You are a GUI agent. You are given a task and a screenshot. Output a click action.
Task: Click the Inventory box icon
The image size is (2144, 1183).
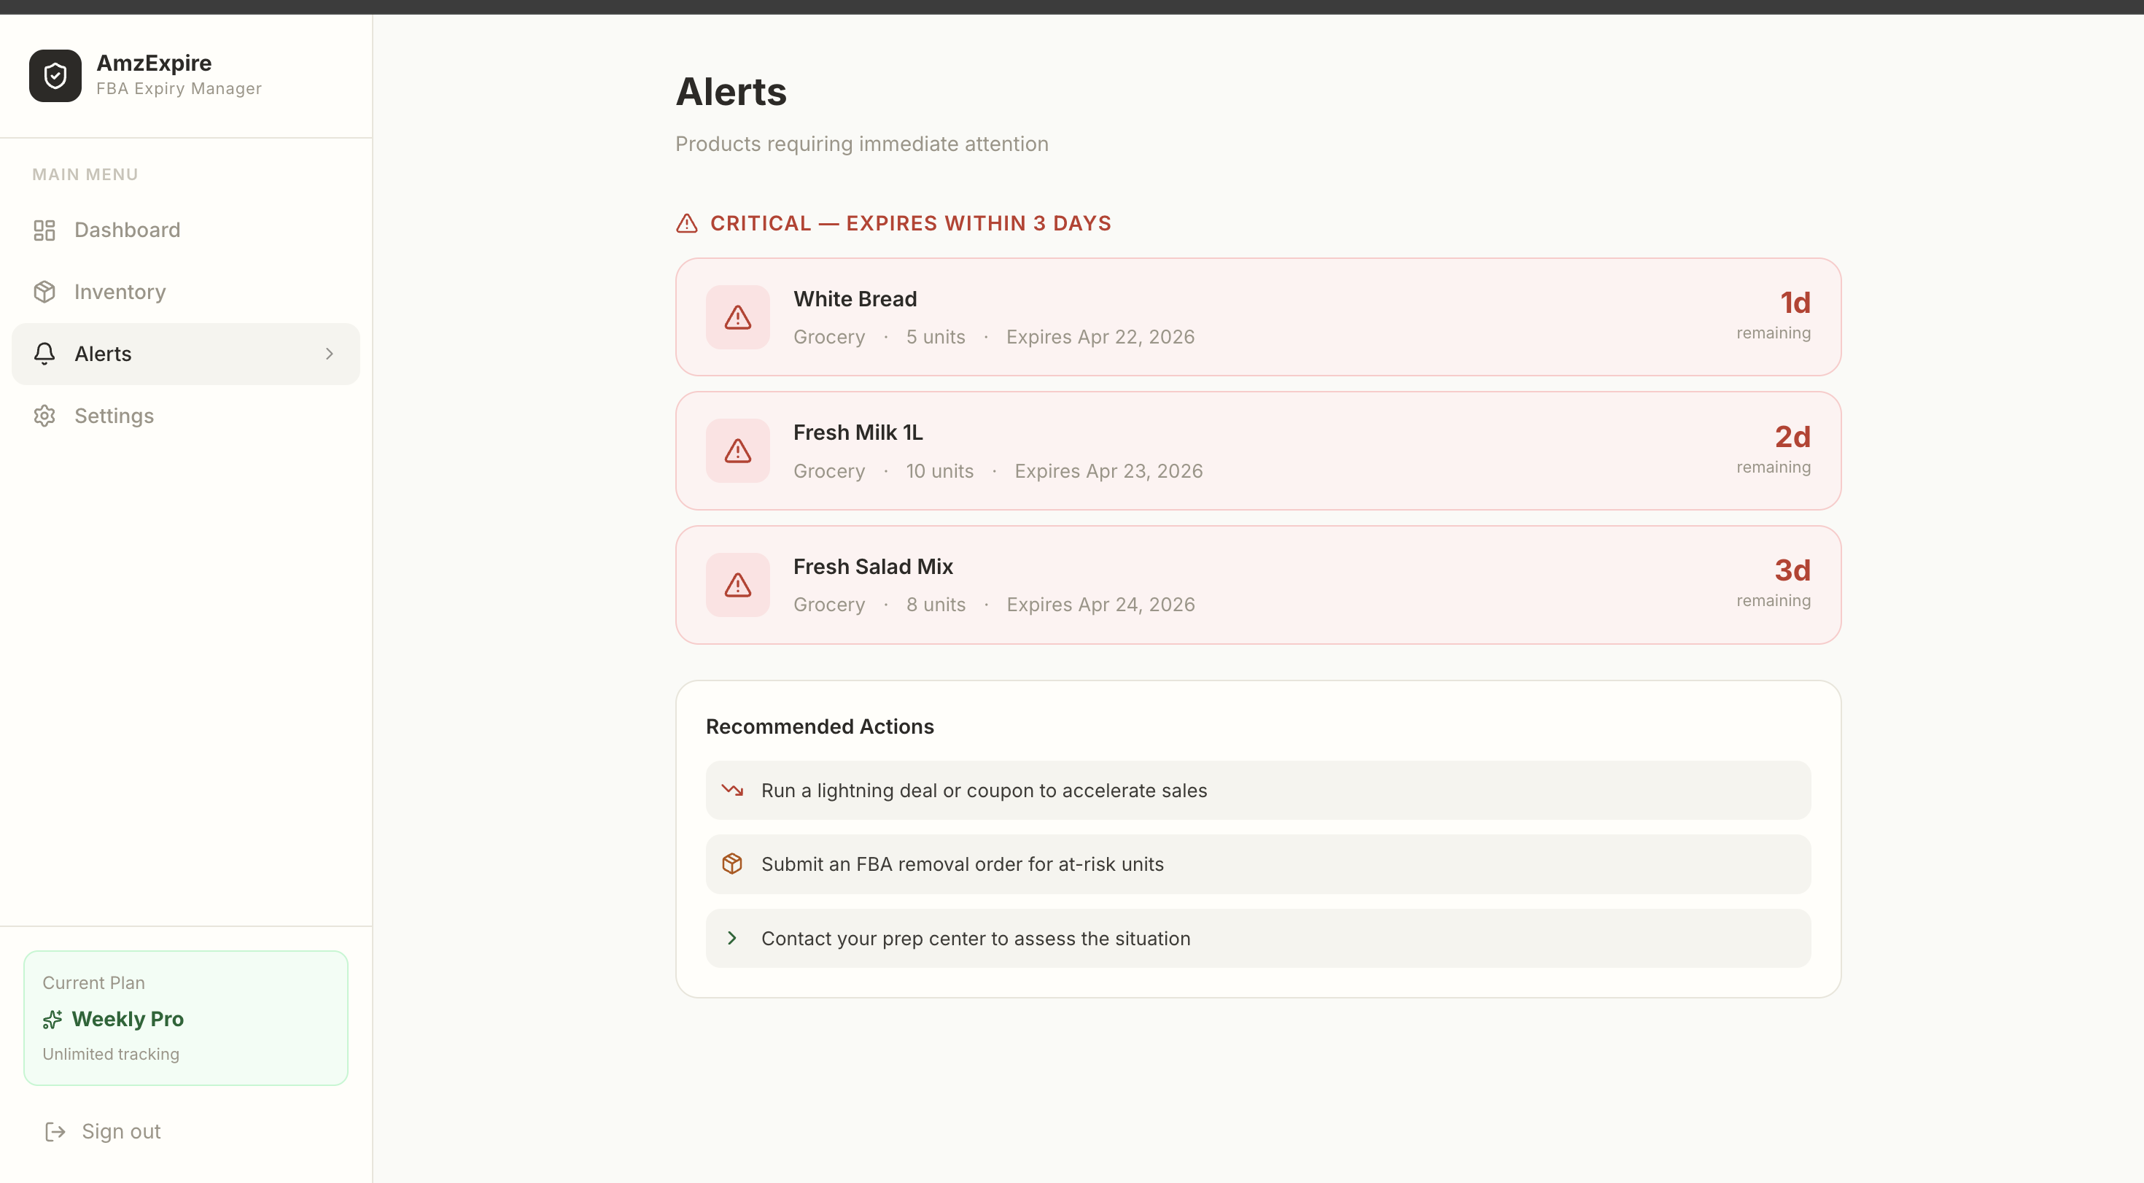(x=44, y=292)
